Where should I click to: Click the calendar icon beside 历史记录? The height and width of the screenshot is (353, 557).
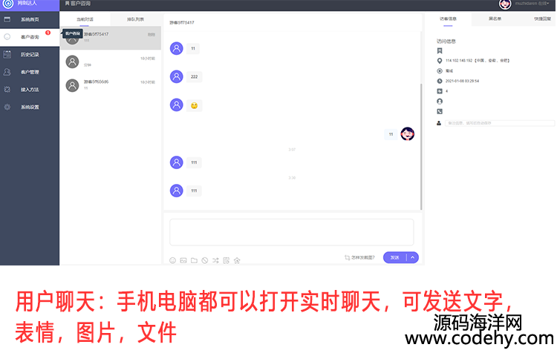point(7,54)
